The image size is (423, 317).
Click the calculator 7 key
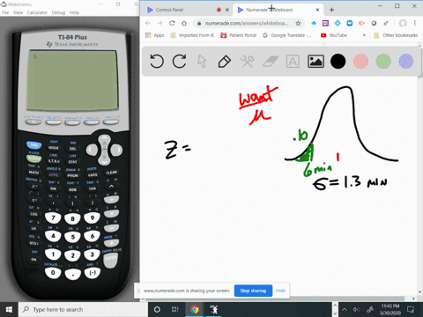[x=53, y=217]
